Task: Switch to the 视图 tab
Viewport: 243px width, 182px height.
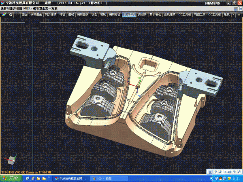Action: click(x=94, y=15)
